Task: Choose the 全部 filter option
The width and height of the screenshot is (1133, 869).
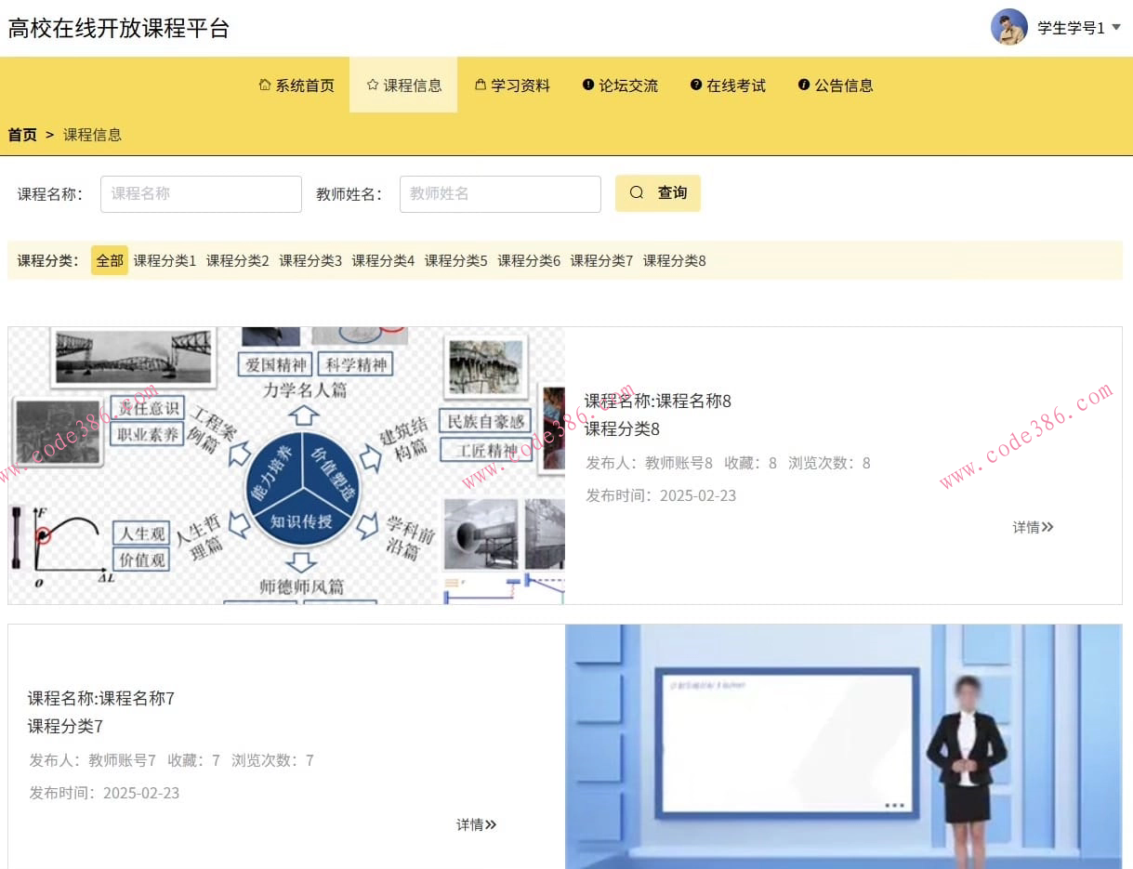Action: click(109, 261)
